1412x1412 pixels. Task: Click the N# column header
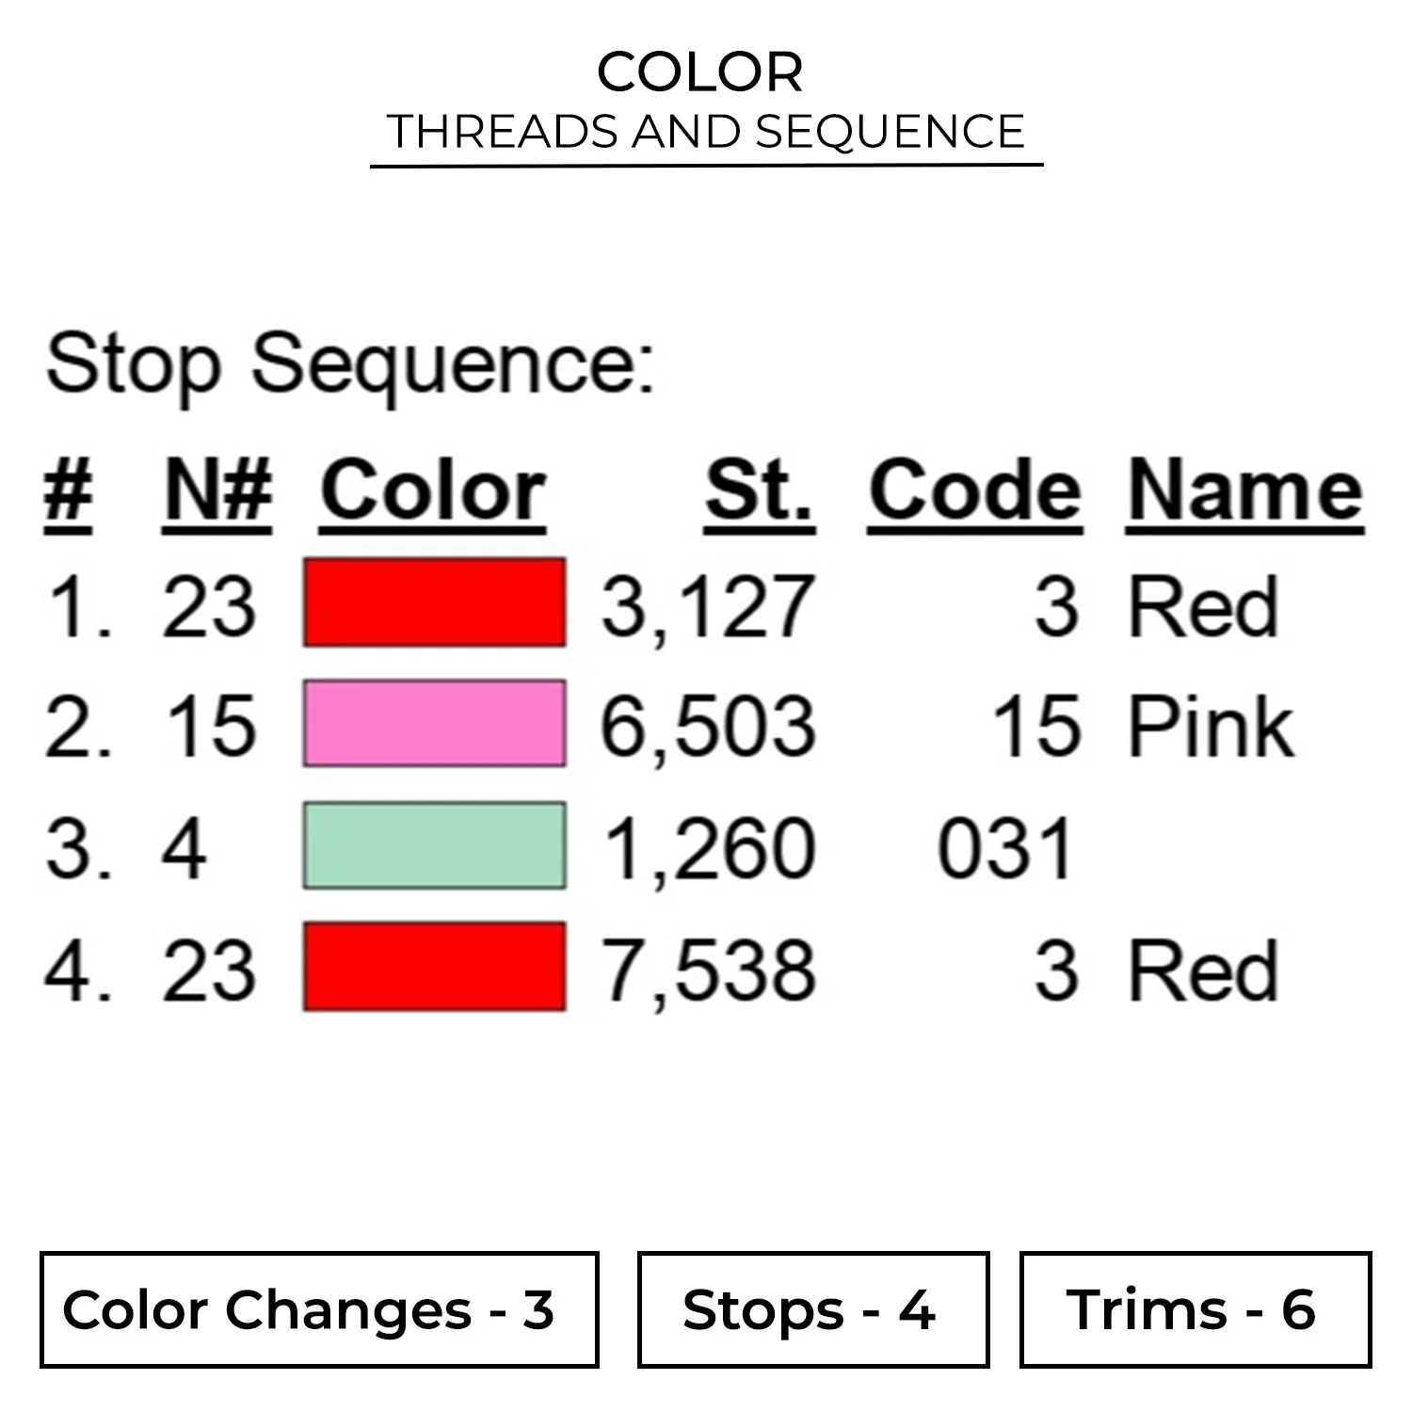coord(217,491)
